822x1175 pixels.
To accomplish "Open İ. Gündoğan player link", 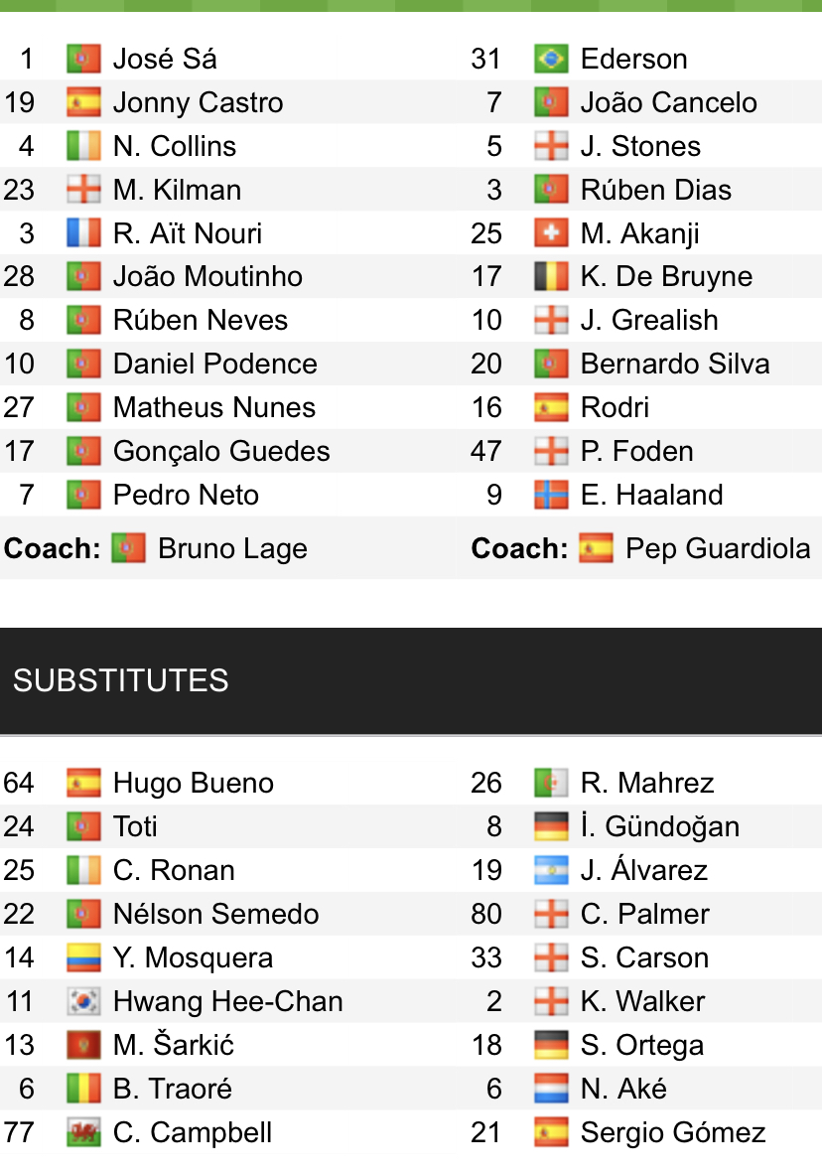I will click(x=659, y=827).
